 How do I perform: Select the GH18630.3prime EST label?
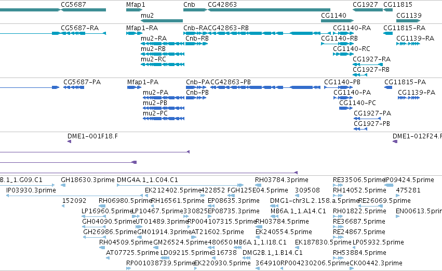[x=88, y=180]
